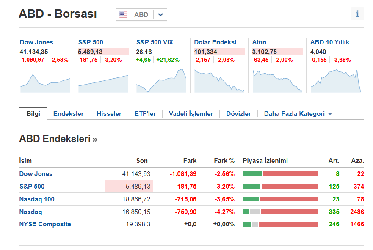Open the S&P 500 VIX ticker title
This screenshot has height=250, width=373.
pyautogui.click(x=155, y=42)
